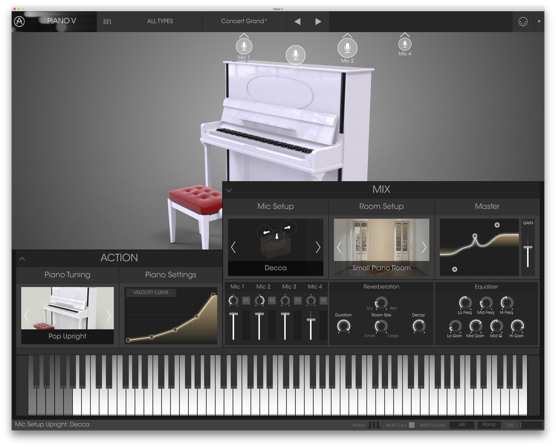Click the Panic button

click(489, 424)
